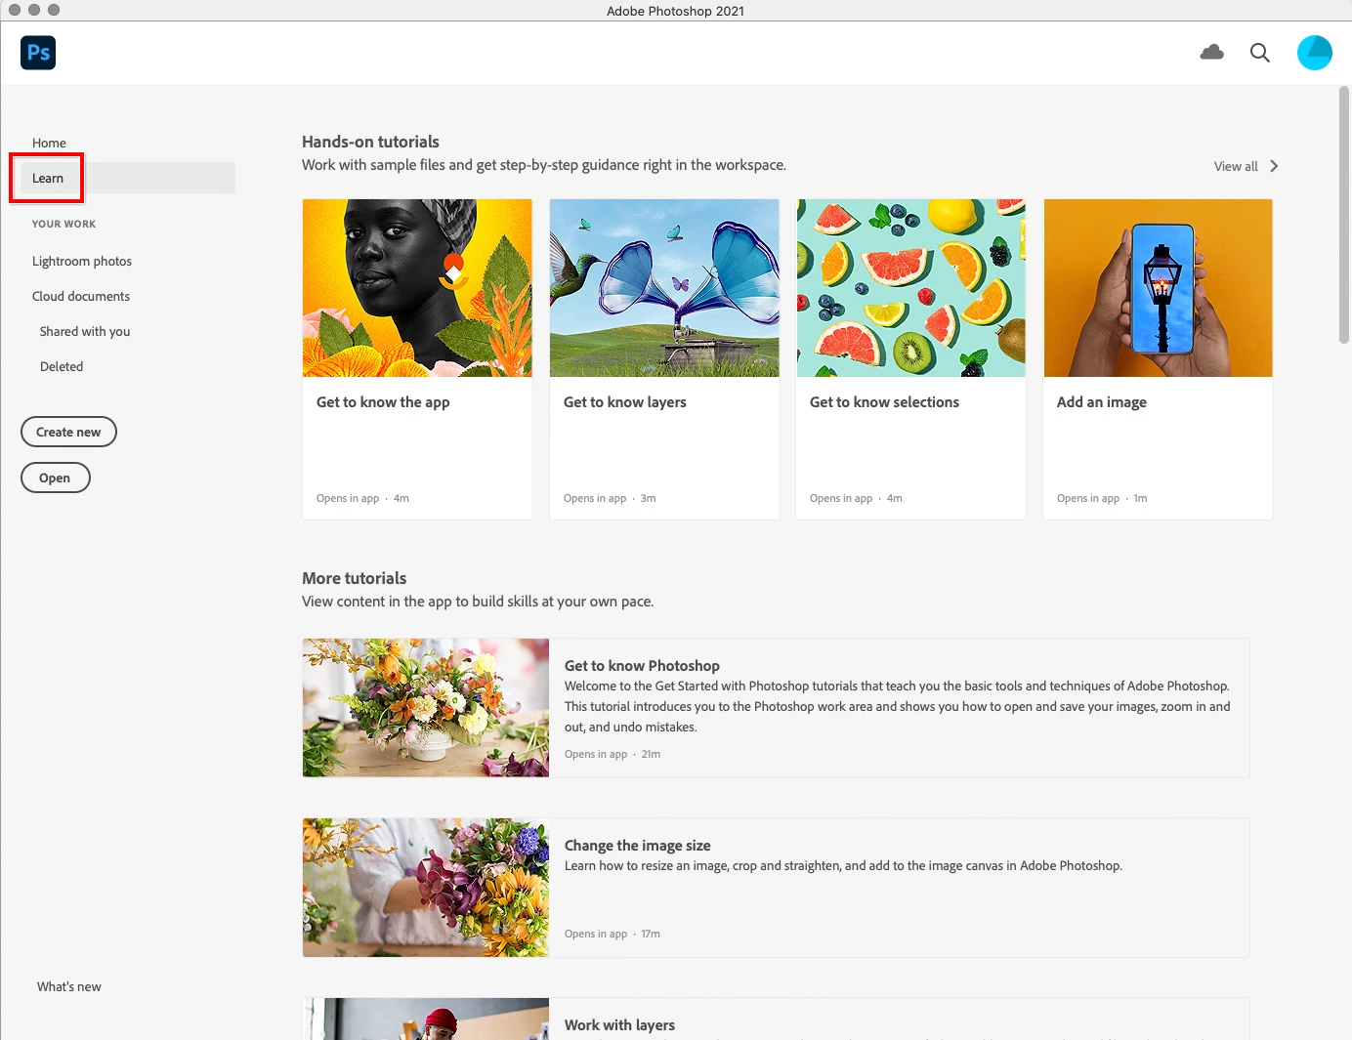
Task: Click the Create new button
Action: (x=68, y=432)
